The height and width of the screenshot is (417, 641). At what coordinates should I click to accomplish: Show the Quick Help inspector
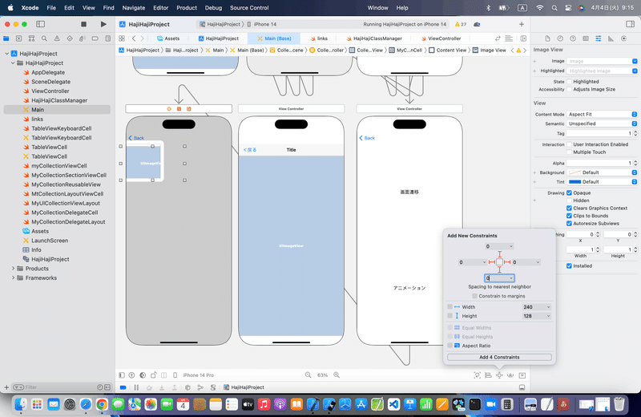tap(573, 38)
